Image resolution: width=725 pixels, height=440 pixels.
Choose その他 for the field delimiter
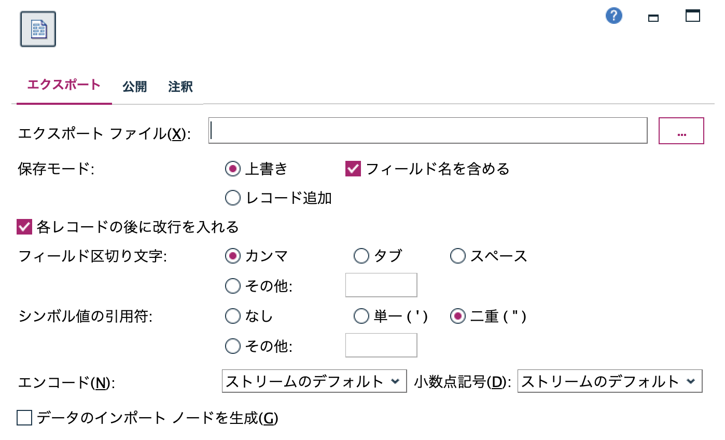232,285
